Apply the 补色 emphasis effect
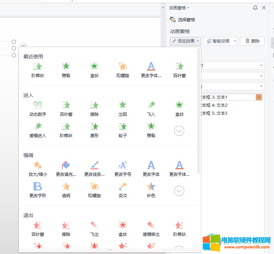 click(x=151, y=189)
